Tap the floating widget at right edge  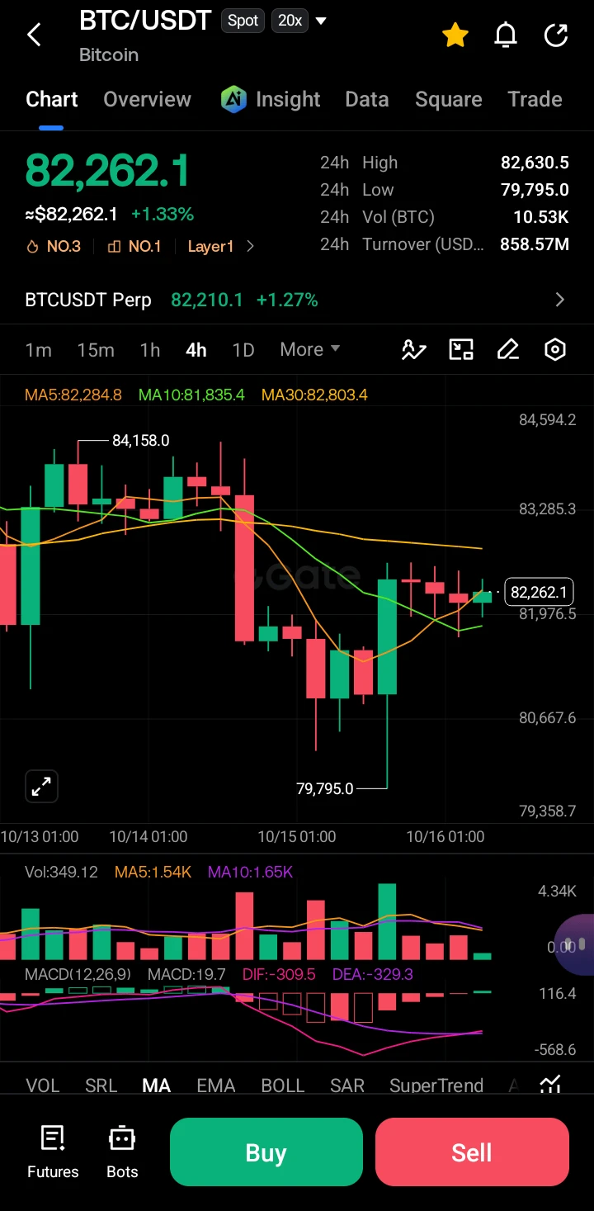tap(576, 944)
